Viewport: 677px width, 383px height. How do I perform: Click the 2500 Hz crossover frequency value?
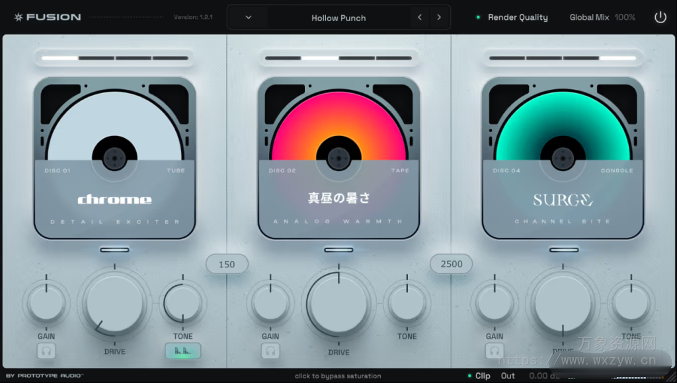click(451, 263)
